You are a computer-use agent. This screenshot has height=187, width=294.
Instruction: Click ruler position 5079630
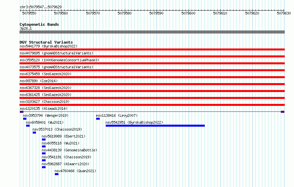pos(284,13)
